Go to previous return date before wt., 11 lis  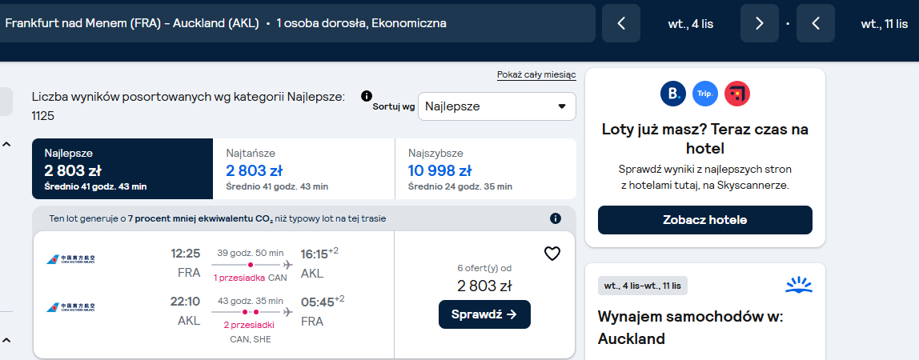click(x=815, y=23)
